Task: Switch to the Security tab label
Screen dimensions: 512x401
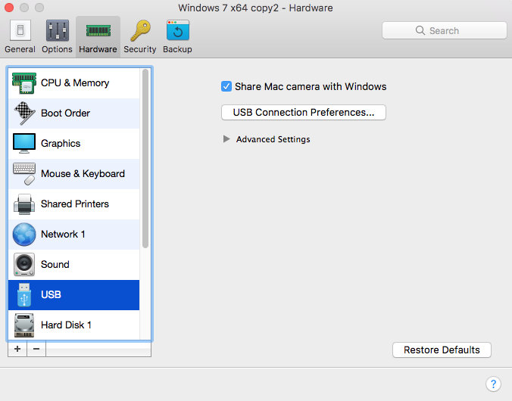Action: tap(140, 49)
